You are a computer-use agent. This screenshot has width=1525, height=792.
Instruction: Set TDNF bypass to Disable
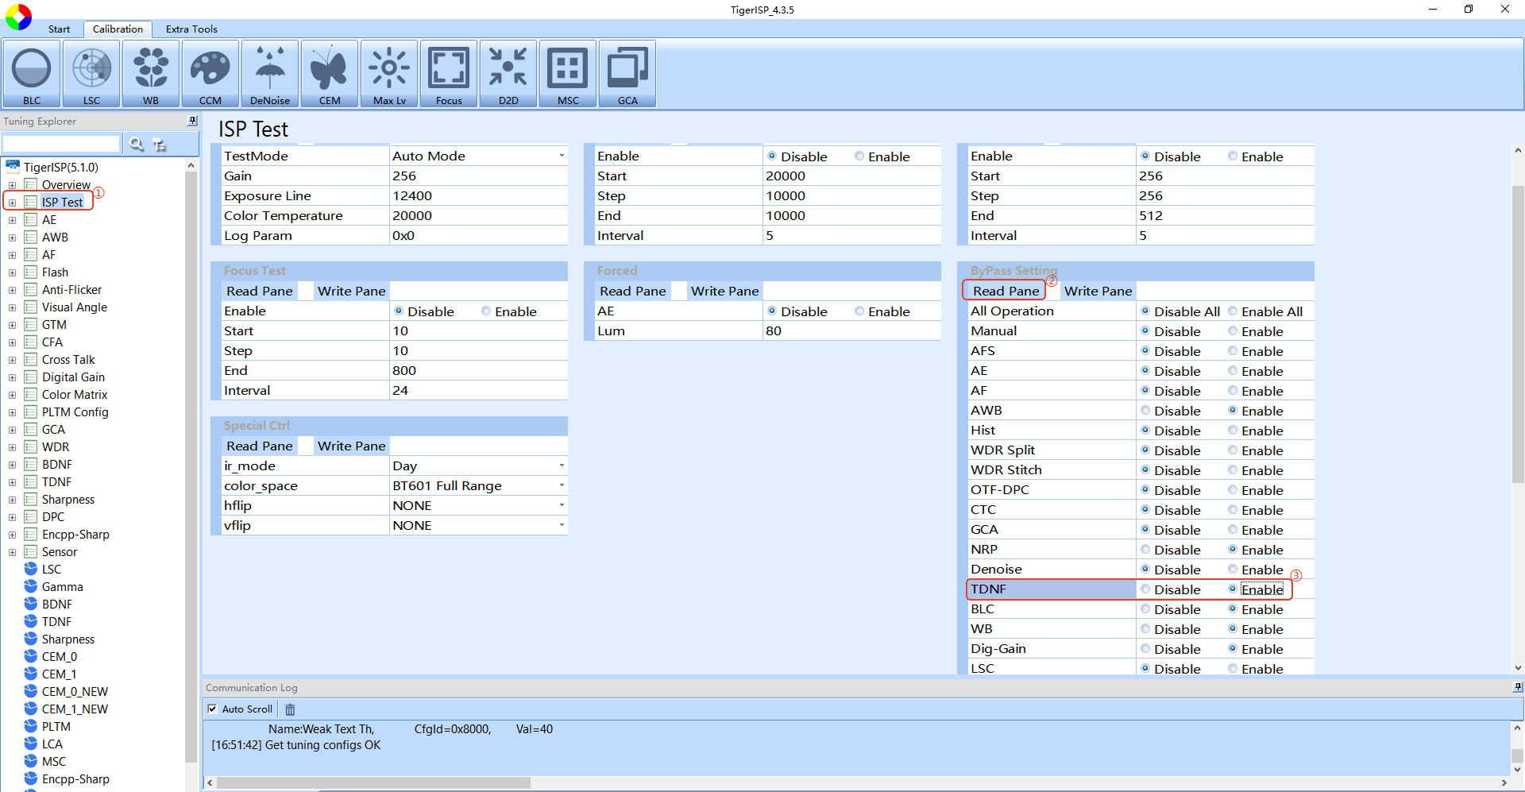pyautogui.click(x=1145, y=589)
